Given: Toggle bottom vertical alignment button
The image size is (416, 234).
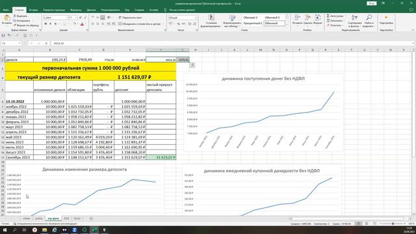Looking at the screenshot, I should (x=103, y=18).
